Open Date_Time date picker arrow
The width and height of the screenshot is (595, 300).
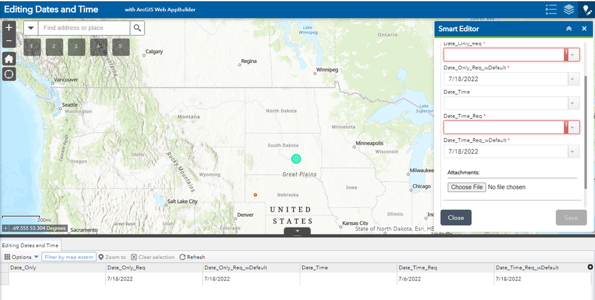click(x=574, y=103)
